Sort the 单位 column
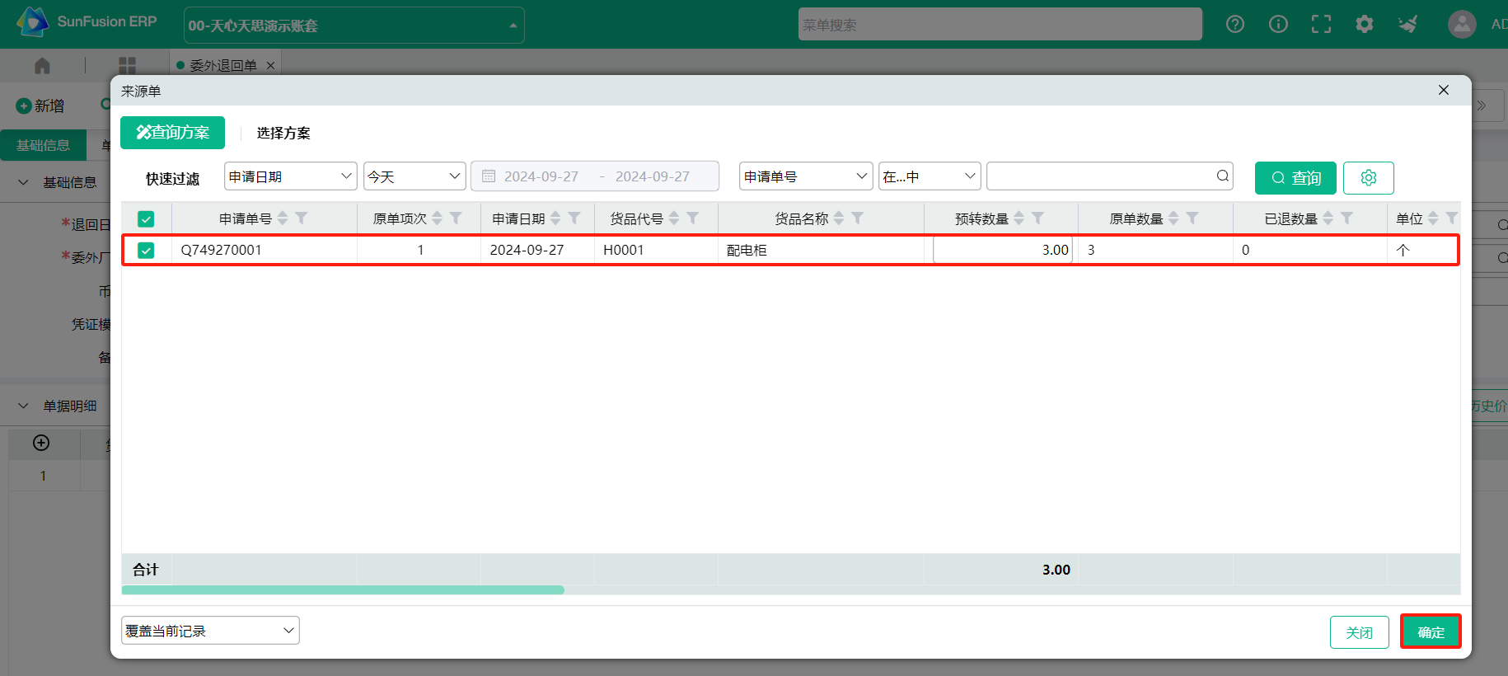 1433,218
